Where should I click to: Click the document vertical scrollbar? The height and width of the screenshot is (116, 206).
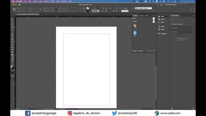(x=156, y=82)
